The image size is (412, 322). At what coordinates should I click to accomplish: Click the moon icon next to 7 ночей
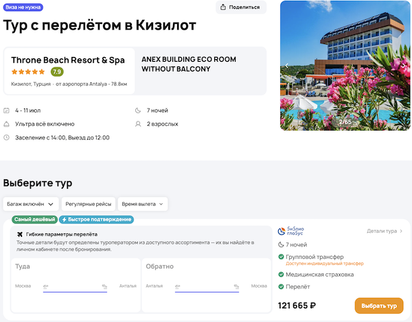click(139, 111)
